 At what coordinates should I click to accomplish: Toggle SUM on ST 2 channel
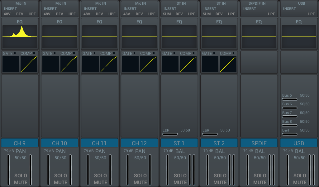pos(207,14)
